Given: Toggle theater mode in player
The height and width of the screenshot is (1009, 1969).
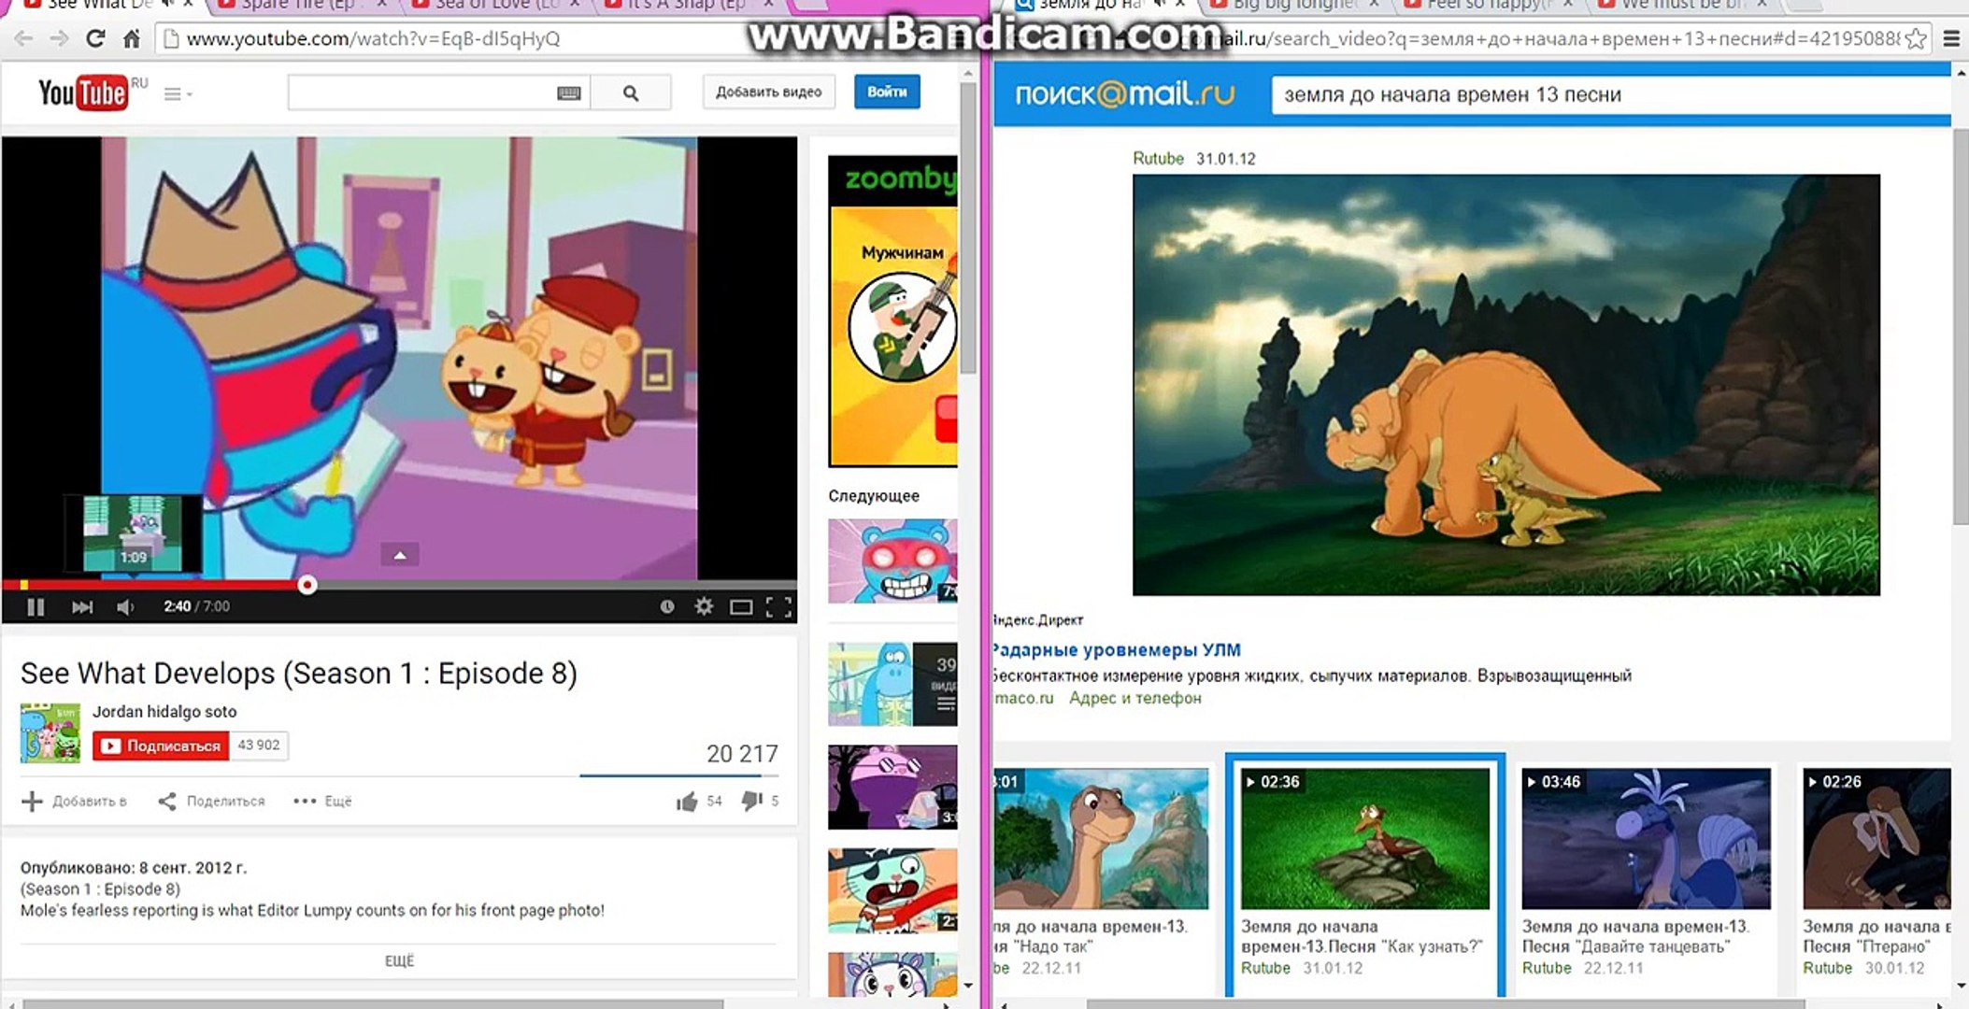Looking at the screenshot, I should [x=741, y=607].
